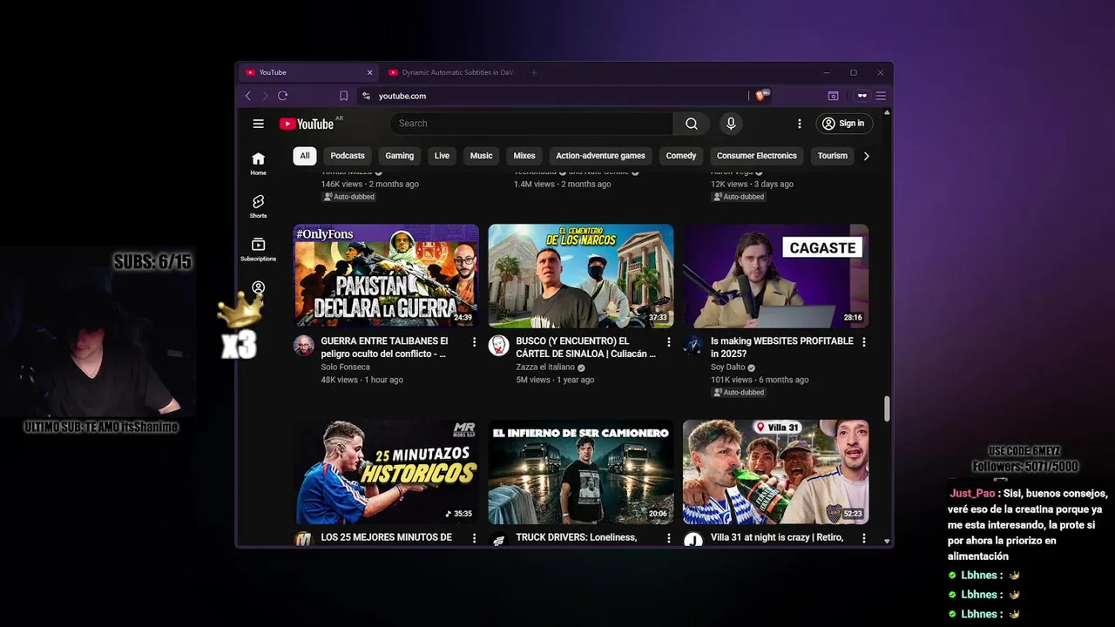Screen dimensions: 1115x627
Task: Select the Consumer Electronics chip
Action: (x=756, y=156)
